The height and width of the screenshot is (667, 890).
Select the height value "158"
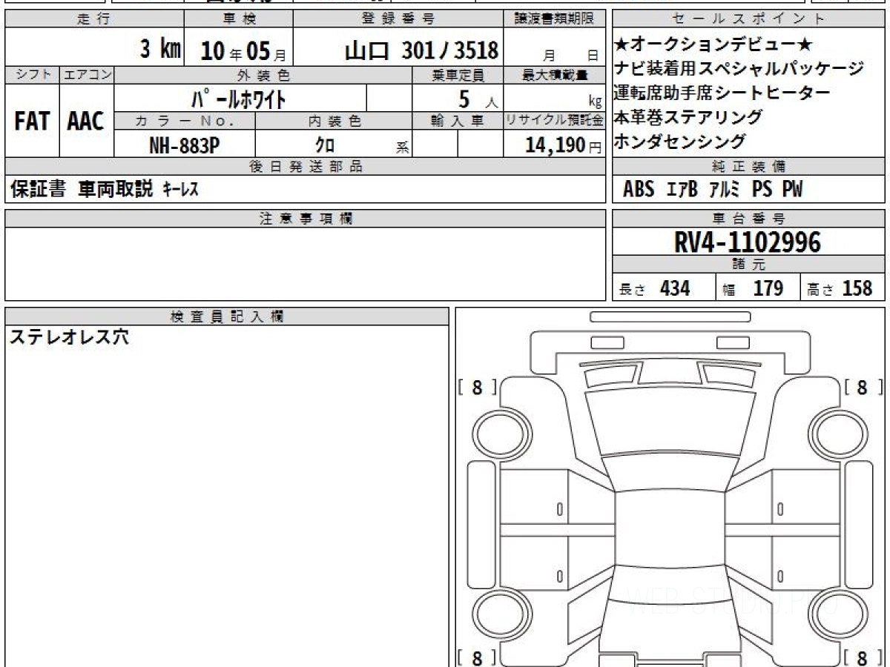[x=857, y=288]
